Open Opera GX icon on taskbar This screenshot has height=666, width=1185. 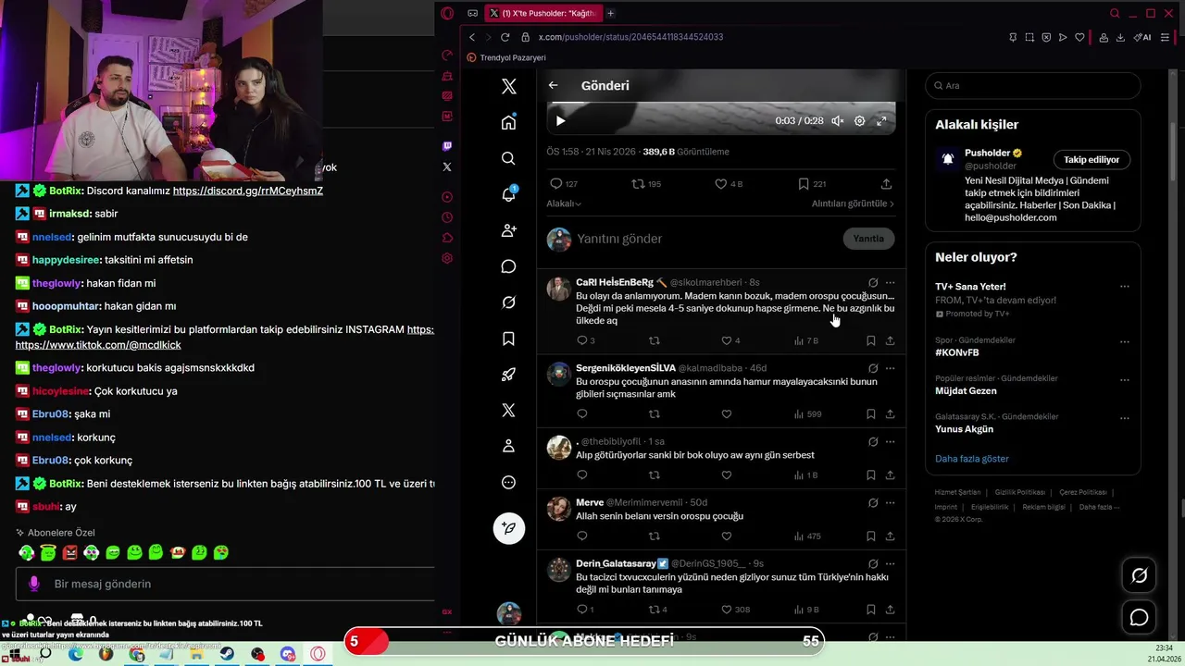click(x=318, y=654)
